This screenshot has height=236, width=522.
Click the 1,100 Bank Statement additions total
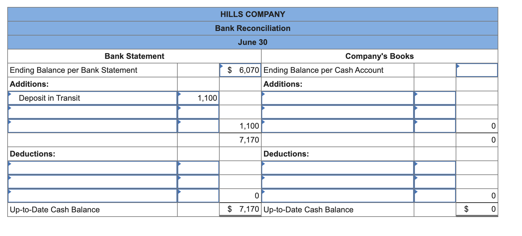[240, 126]
